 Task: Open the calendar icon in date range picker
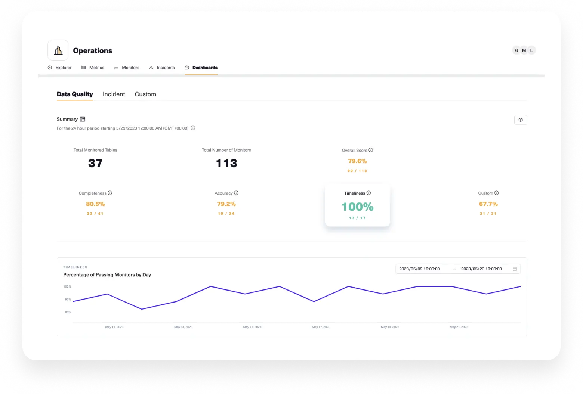(x=515, y=269)
